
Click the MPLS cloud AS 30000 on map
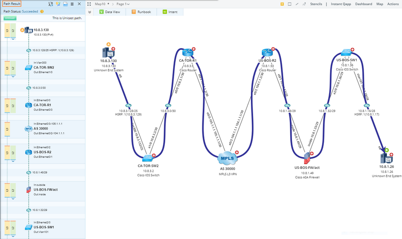228,158
